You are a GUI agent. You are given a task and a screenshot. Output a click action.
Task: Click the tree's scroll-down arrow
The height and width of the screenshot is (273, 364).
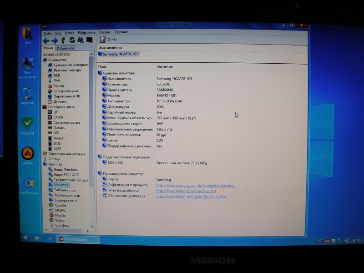(92, 226)
